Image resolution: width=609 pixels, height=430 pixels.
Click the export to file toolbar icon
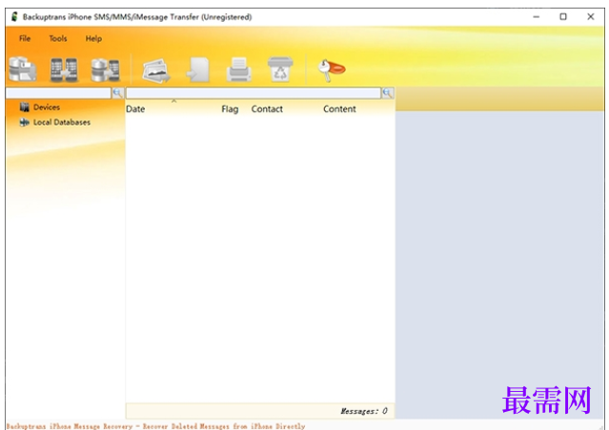coord(198,69)
